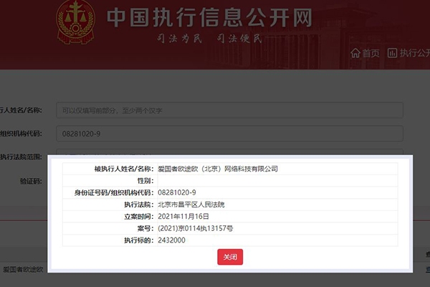The image size is (430, 287).
Task: Click the 组织机构代码 field containing 08281020-9
Action: (x=229, y=133)
